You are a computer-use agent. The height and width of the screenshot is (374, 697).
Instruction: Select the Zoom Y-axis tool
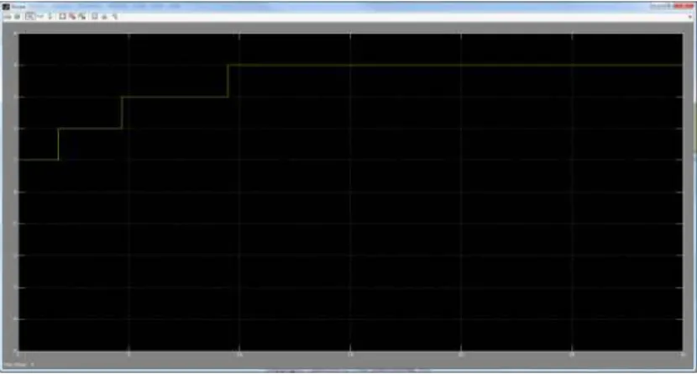point(50,17)
